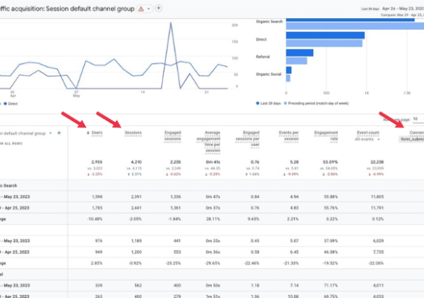
Task: Click Organic Search previous Users value 1,785
Action: click(x=97, y=208)
